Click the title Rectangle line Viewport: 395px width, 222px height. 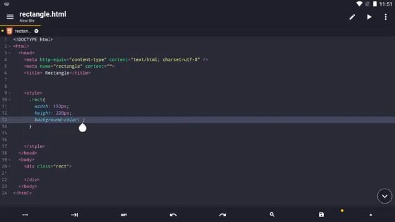click(57, 73)
